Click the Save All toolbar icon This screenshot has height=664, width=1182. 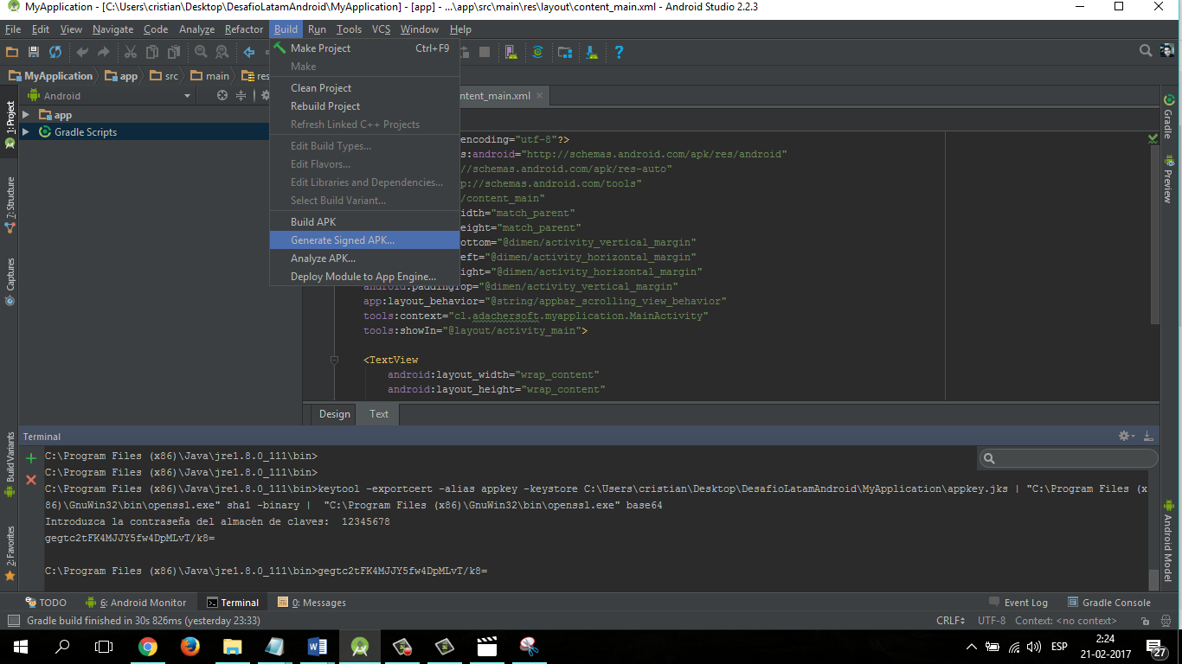[x=34, y=52]
